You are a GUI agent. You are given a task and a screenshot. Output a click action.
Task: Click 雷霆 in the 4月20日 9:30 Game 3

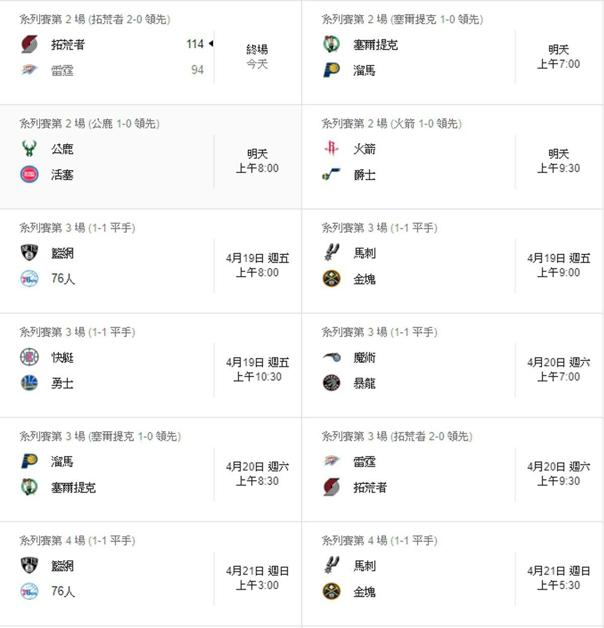(364, 461)
